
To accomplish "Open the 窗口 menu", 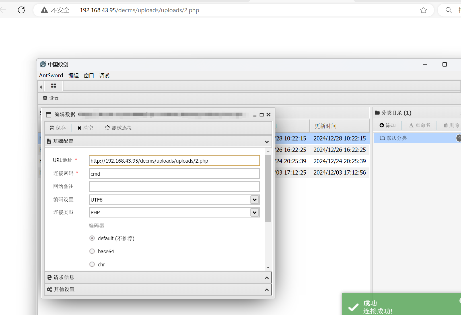I will coord(89,75).
